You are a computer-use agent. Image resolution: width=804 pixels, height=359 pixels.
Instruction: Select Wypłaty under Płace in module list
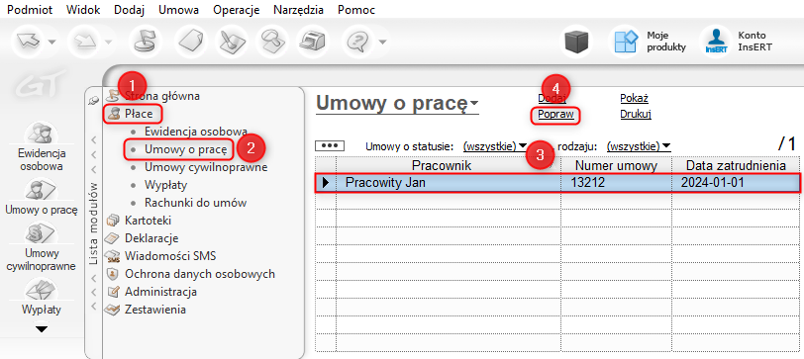tap(165, 184)
